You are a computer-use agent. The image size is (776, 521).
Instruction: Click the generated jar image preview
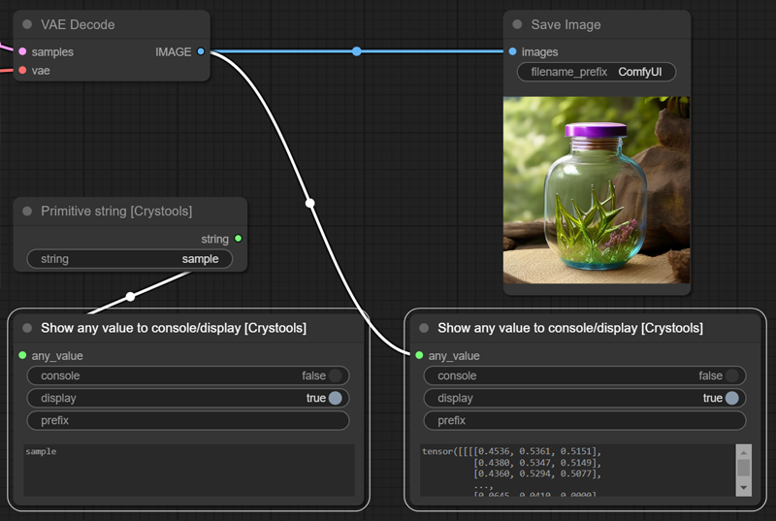pyautogui.click(x=597, y=190)
